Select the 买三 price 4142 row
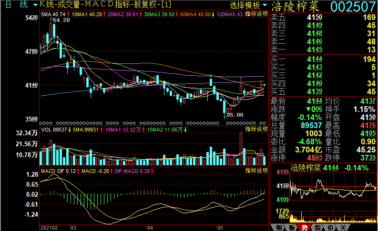The height and width of the screenshot is (231, 378). [323, 75]
